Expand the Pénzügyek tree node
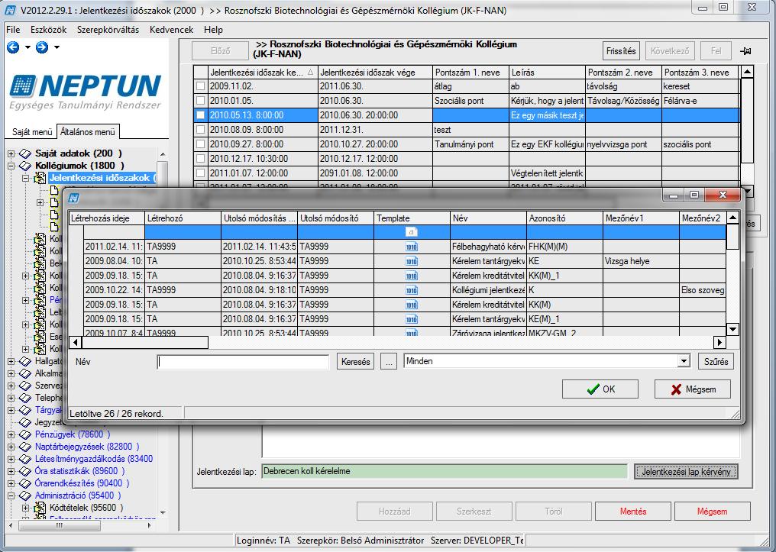The image size is (776, 552). (11, 434)
